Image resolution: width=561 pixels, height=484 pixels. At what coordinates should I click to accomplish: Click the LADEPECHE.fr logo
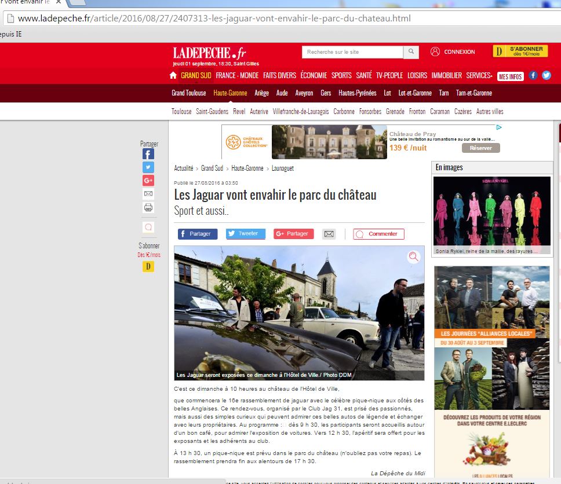tap(210, 53)
